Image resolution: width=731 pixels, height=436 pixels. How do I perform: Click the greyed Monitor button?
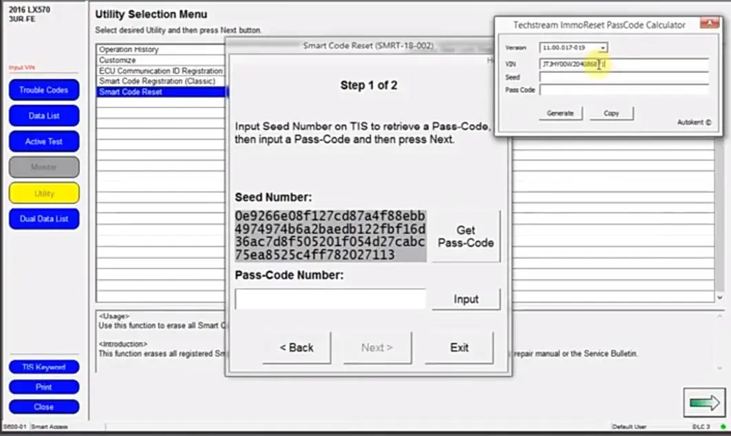click(44, 166)
